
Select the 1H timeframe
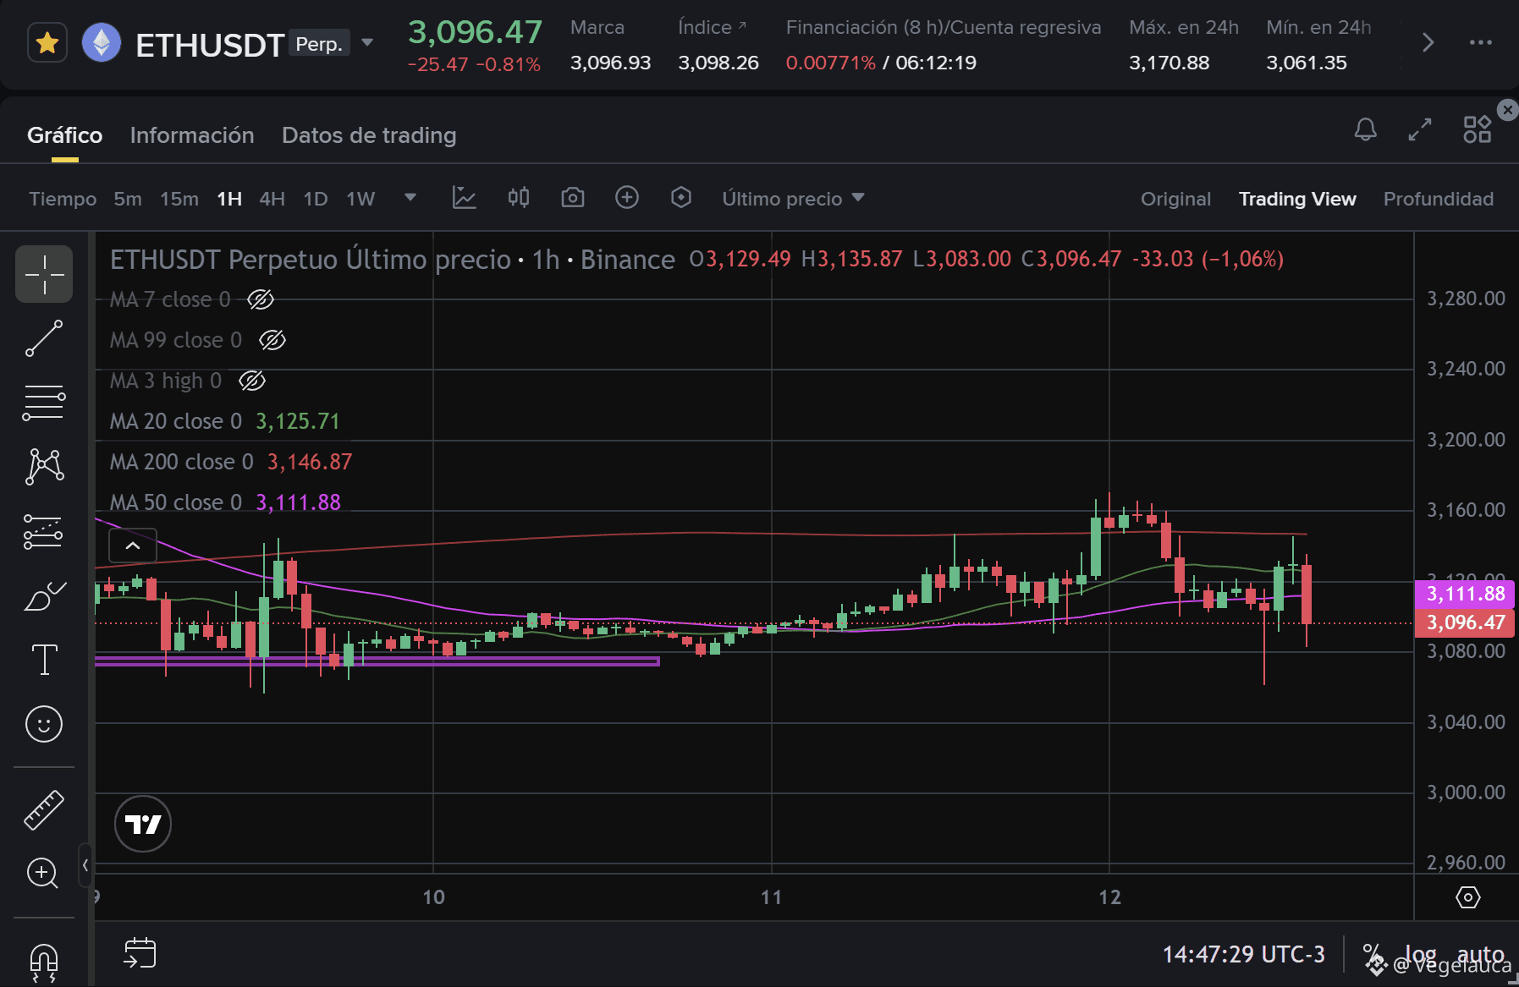pyautogui.click(x=229, y=199)
